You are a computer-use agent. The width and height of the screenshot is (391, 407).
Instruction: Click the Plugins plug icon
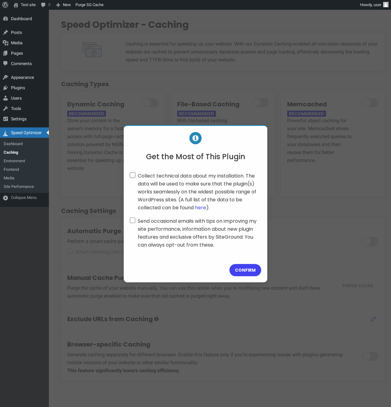point(5,88)
